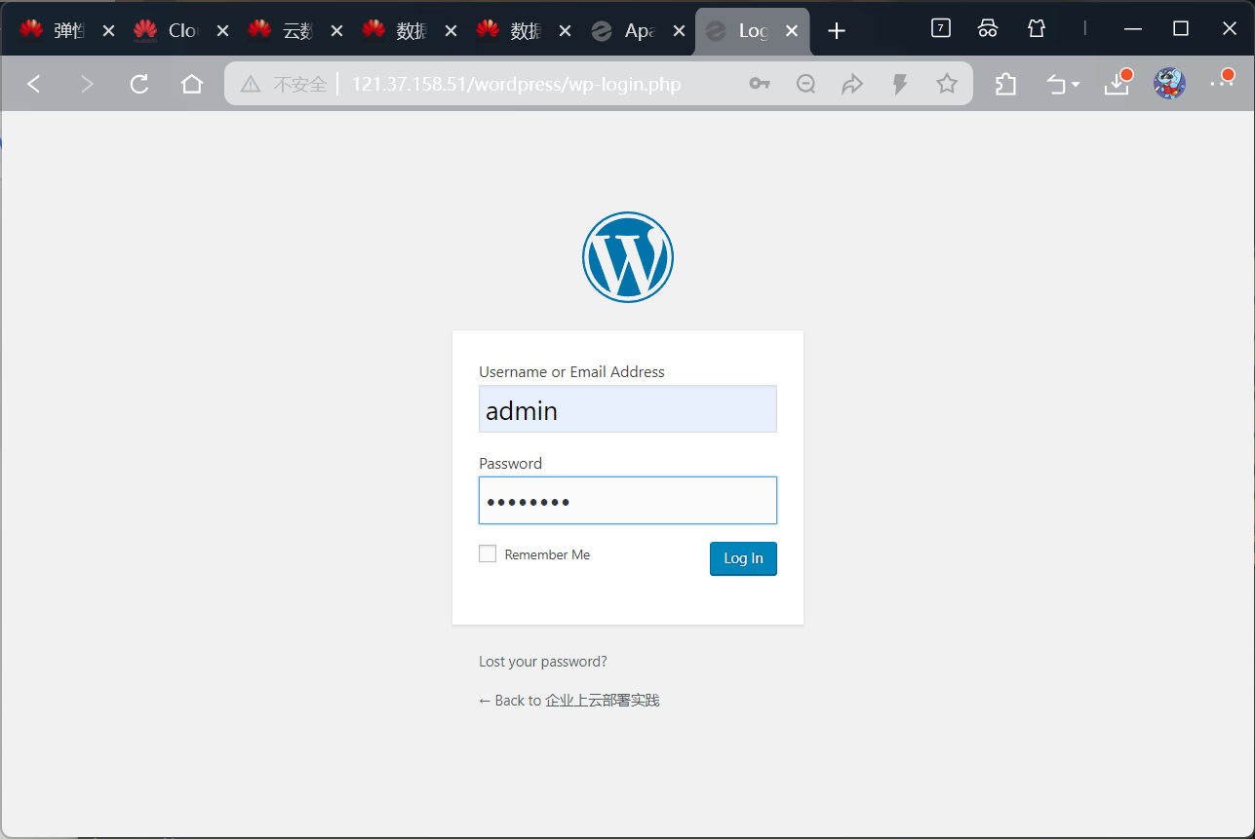Close the Clou tab
This screenshot has height=839, width=1255.
pyautogui.click(x=222, y=31)
